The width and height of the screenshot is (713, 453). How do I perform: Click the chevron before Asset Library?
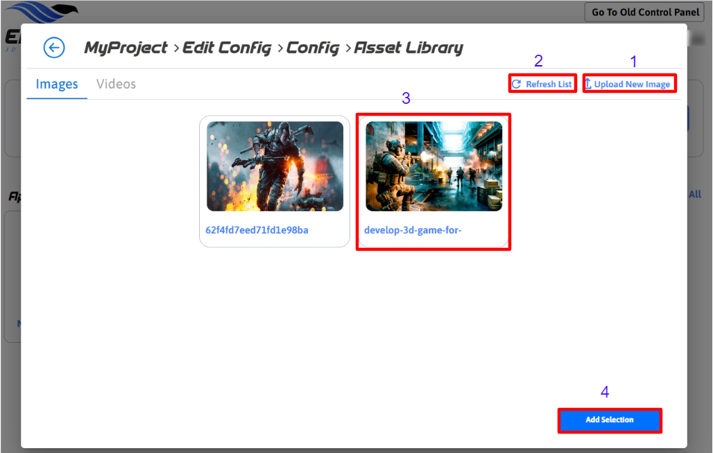tap(348, 48)
